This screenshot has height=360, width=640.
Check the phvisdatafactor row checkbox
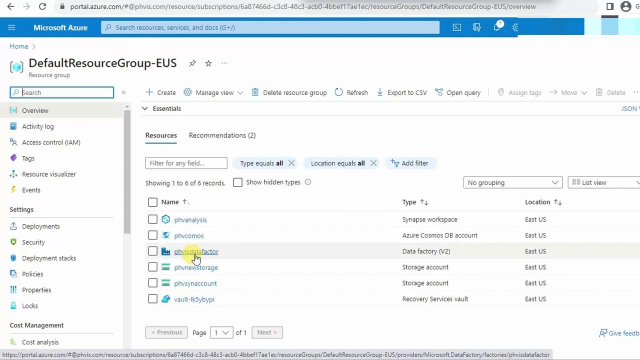click(x=153, y=251)
